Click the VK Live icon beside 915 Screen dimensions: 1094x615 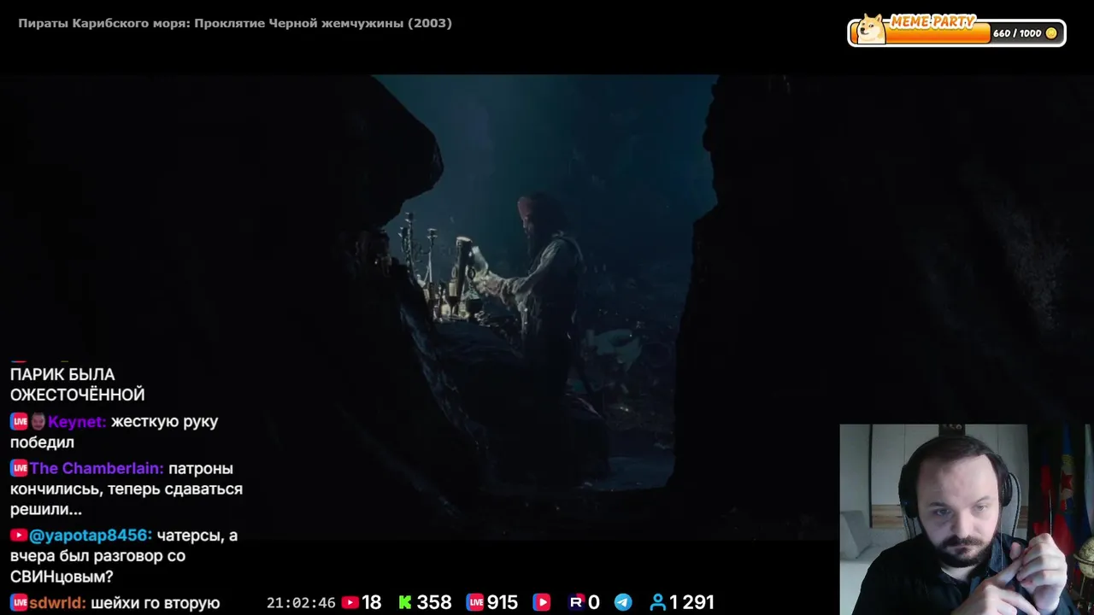pyautogui.click(x=475, y=603)
